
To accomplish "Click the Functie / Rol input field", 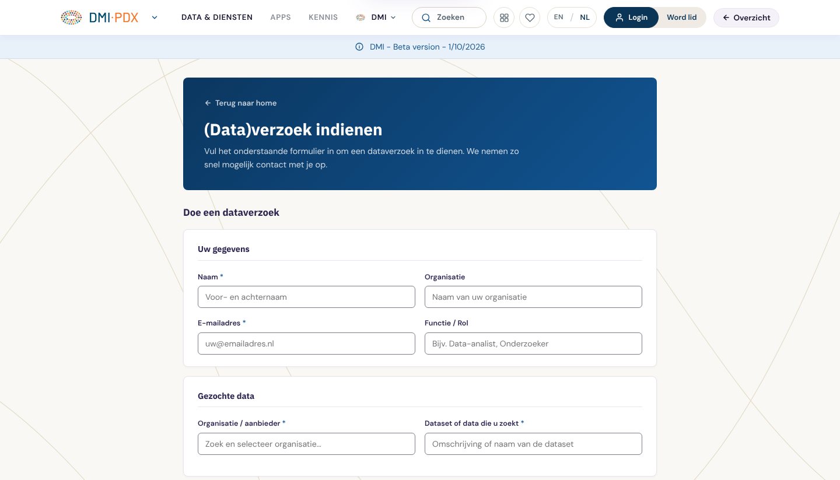I will click(x=533, y=344).
